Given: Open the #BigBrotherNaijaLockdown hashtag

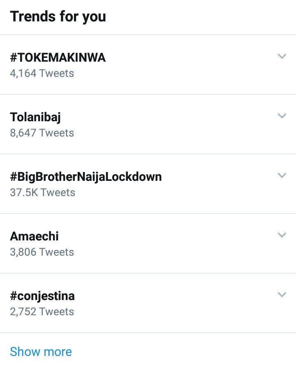Looking at the screenshot, I should point(86,177).
